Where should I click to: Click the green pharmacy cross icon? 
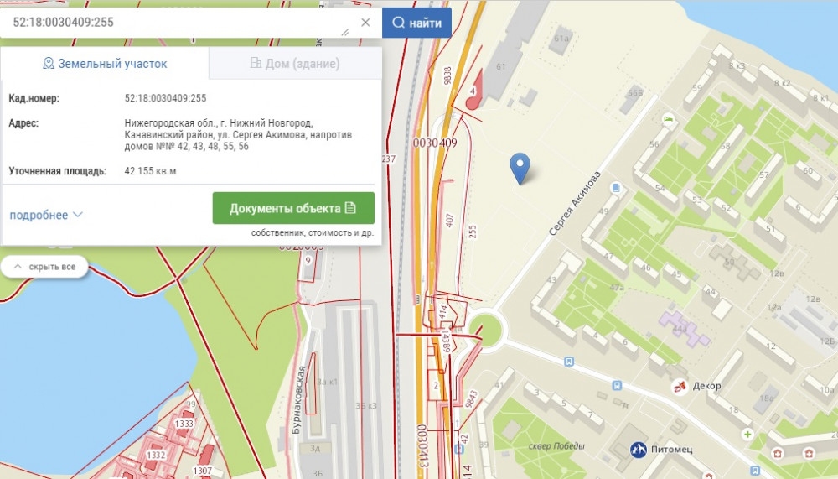pyautogui.click(x=747, y=435)
